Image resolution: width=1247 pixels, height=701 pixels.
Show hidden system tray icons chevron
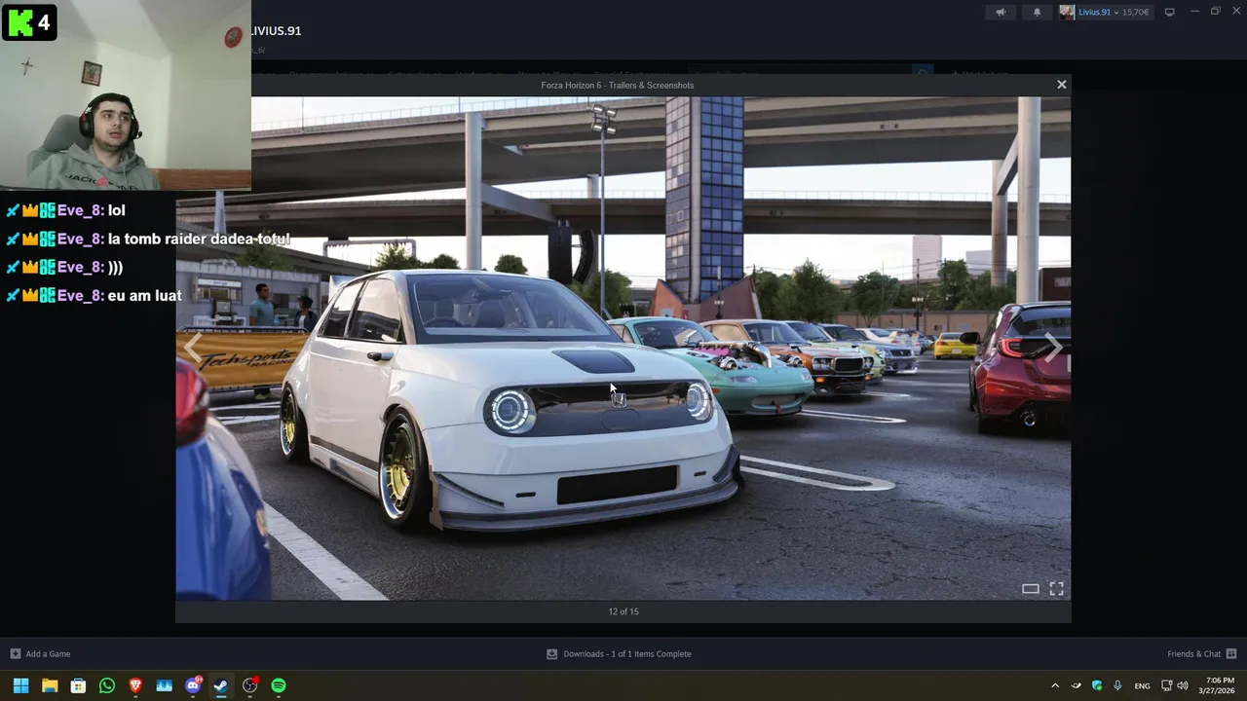coord(1055,685)
